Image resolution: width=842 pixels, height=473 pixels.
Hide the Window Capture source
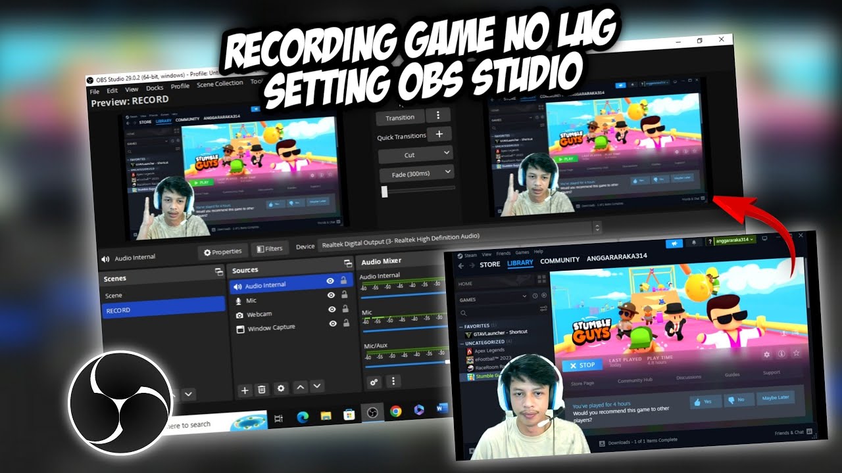pyautogui.click(x=332, y=323)
